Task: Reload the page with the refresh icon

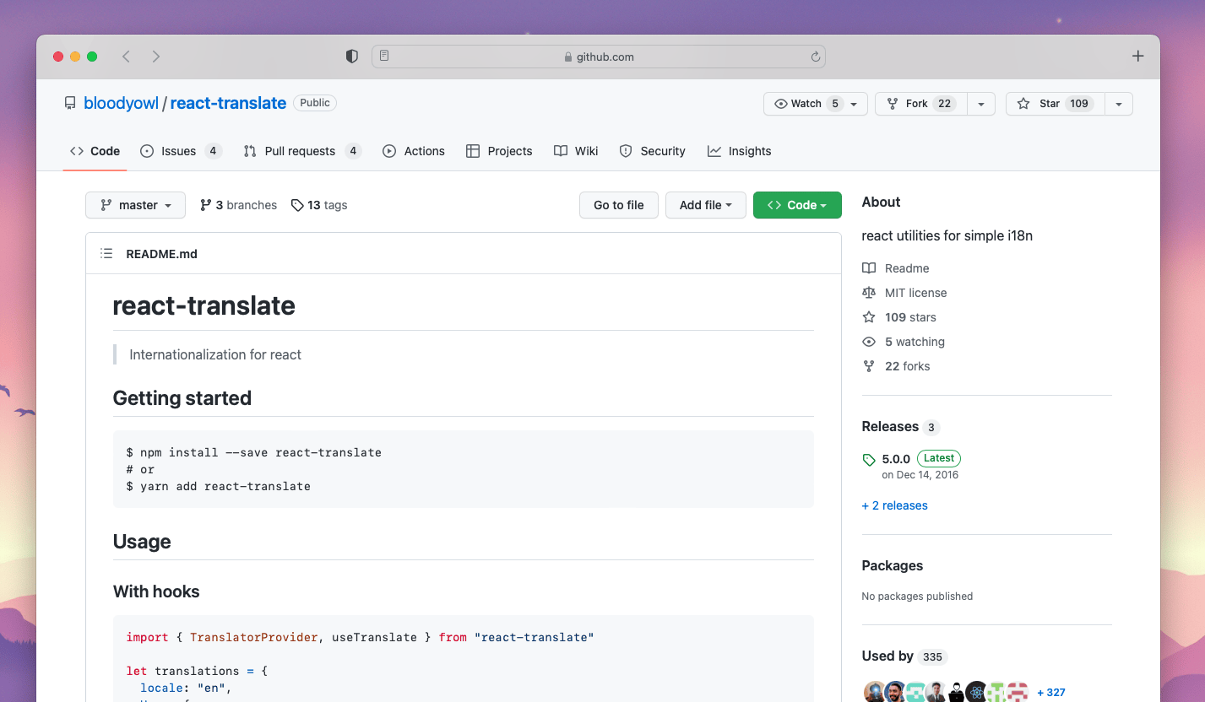Action: [815, 57]
